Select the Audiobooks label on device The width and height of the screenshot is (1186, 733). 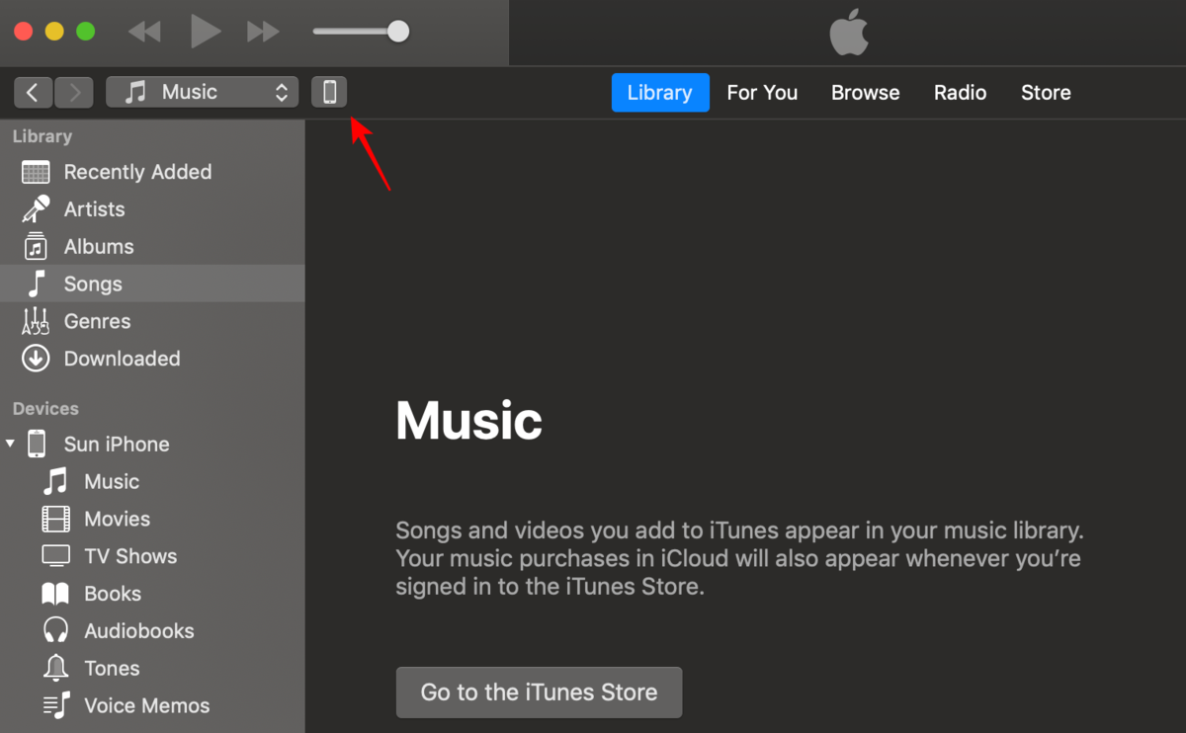(139, 630)
